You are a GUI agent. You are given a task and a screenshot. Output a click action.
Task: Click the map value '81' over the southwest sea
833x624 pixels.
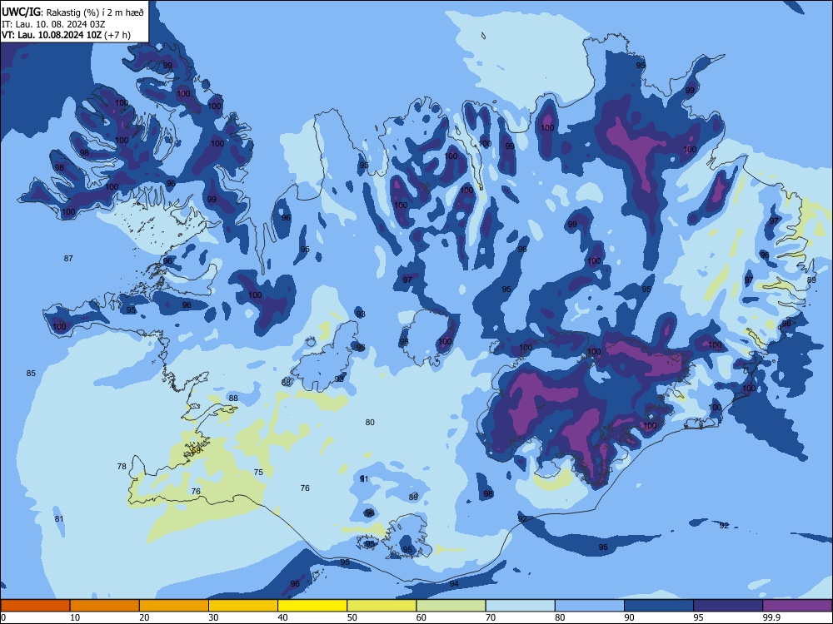pyautogui.click(x=59, y=519)
